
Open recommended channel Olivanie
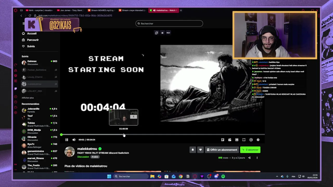(39, 138)
